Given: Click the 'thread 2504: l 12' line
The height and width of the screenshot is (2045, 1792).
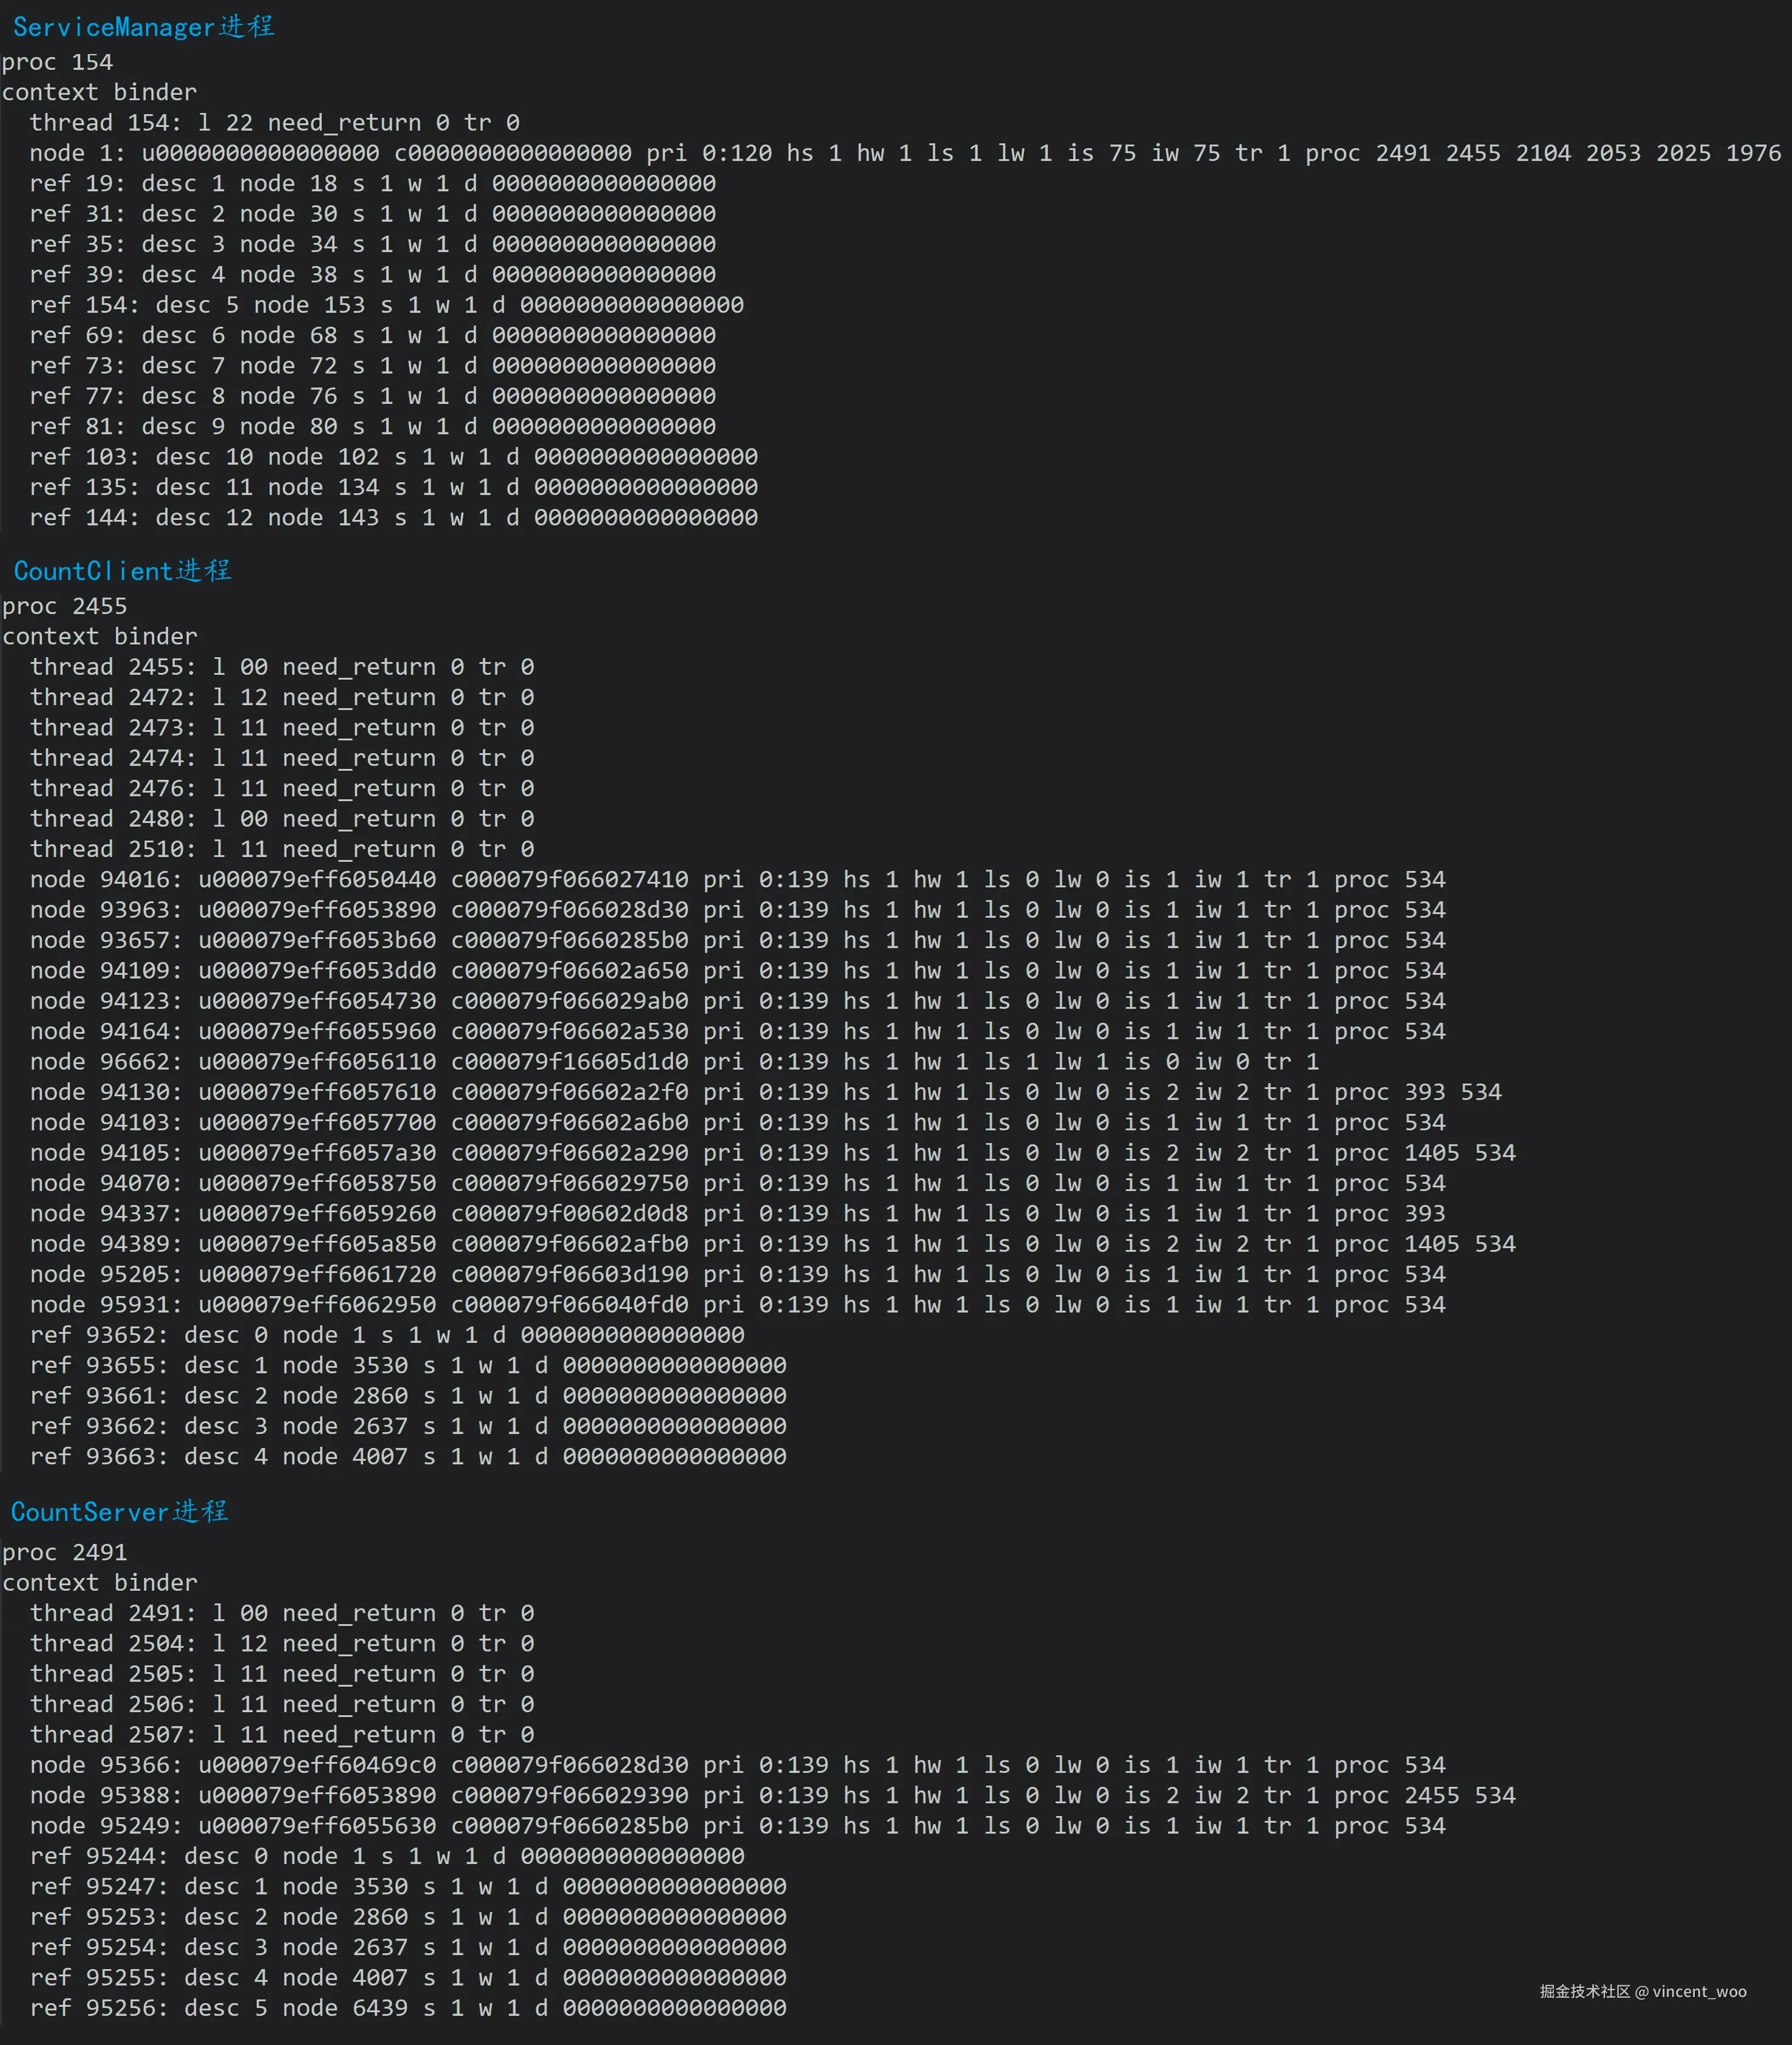Looking at the screenshot, I should point(281,1643).
